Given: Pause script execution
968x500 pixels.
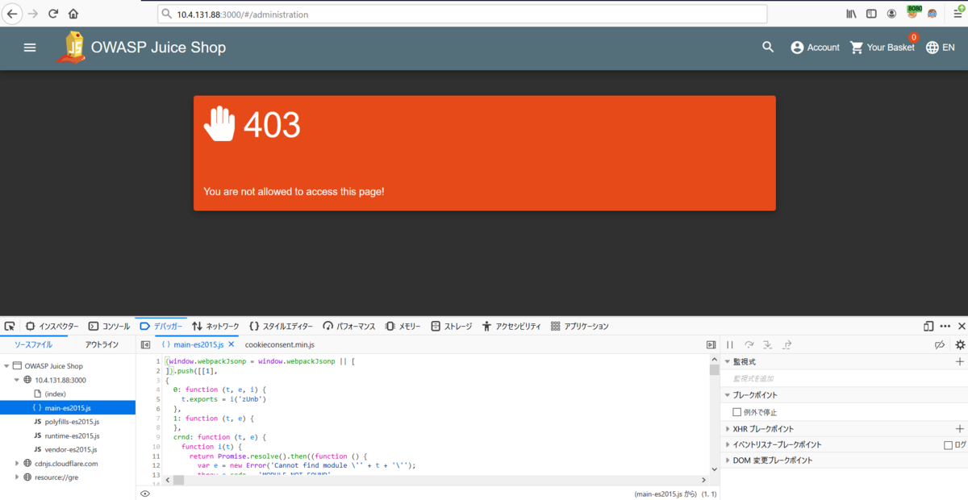Looking at the screenshot, I should tap(731, 344).
